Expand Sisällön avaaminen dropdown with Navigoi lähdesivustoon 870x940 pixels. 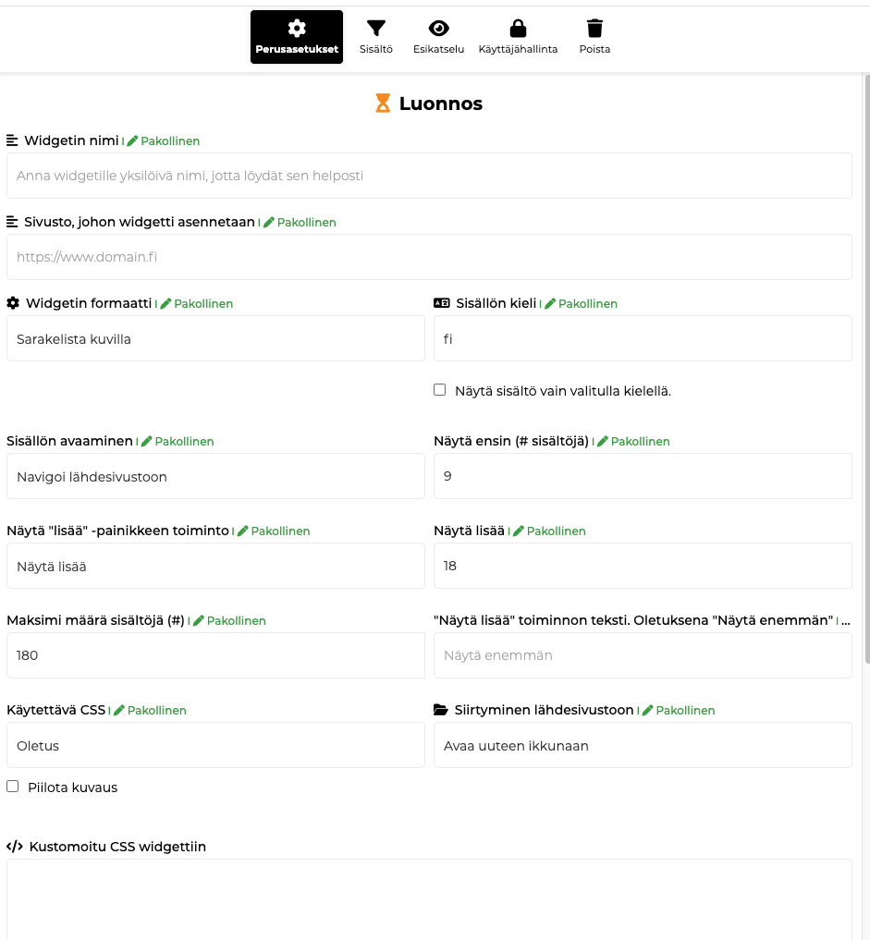[215, 476]
